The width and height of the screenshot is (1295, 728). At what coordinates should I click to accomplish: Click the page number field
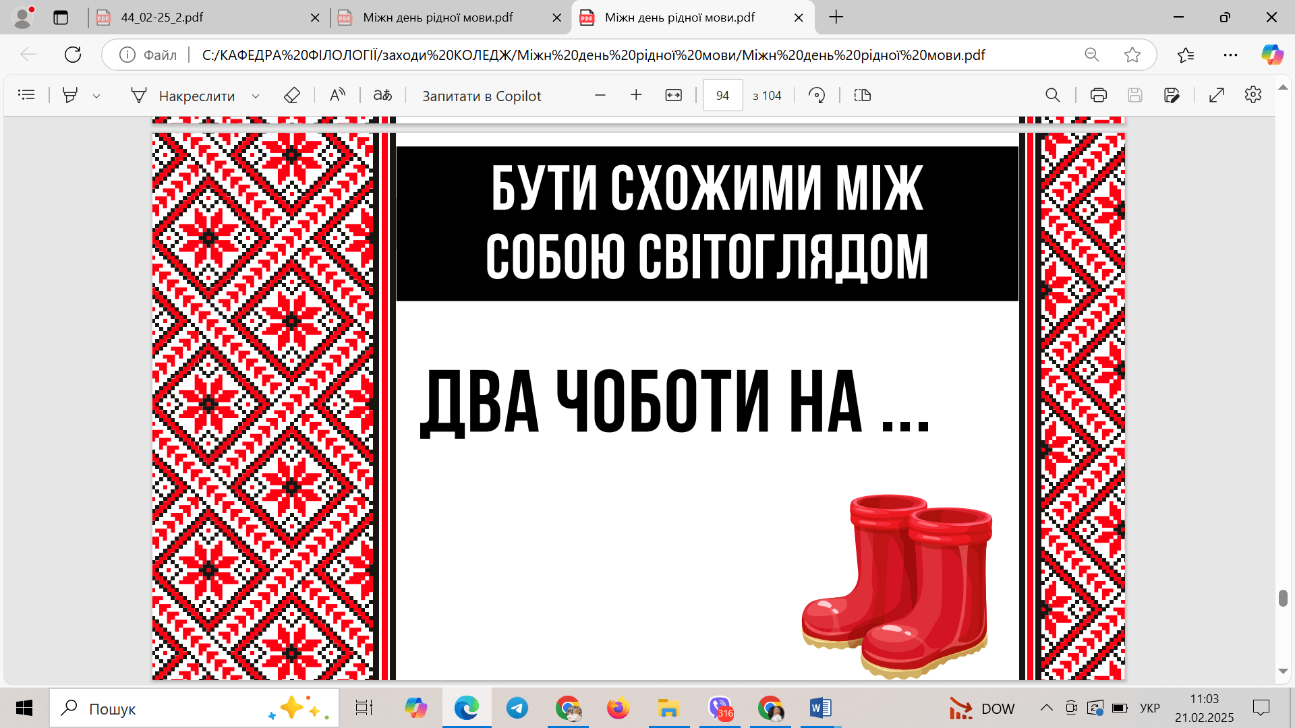(x=722, y=95)
